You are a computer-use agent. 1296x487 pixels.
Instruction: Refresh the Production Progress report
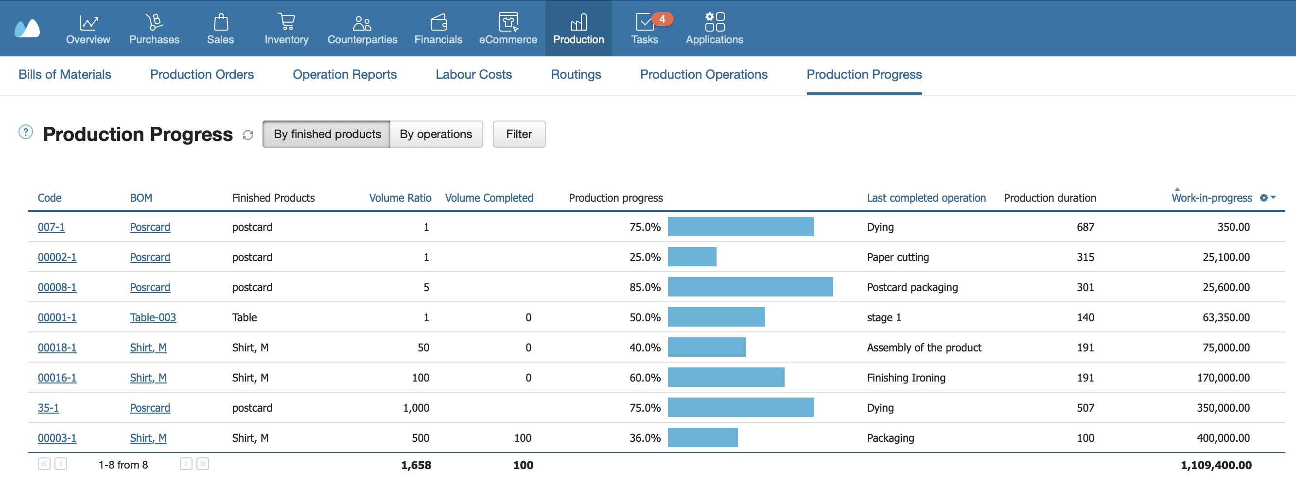[247, 135]
